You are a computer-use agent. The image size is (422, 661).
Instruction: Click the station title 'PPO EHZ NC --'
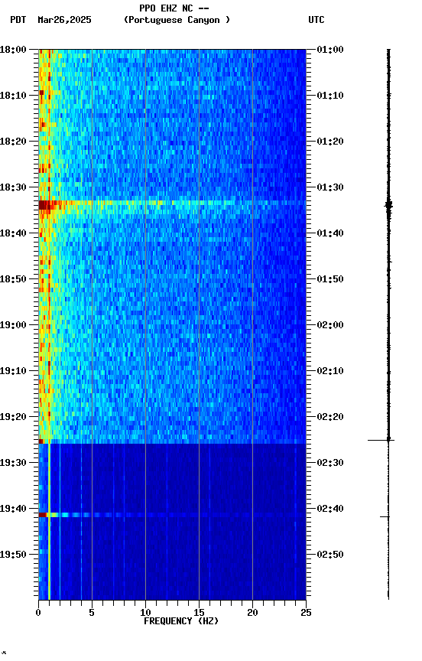174,8
